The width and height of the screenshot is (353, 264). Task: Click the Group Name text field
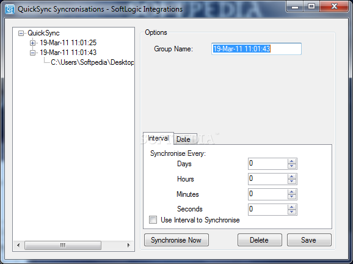257,49
